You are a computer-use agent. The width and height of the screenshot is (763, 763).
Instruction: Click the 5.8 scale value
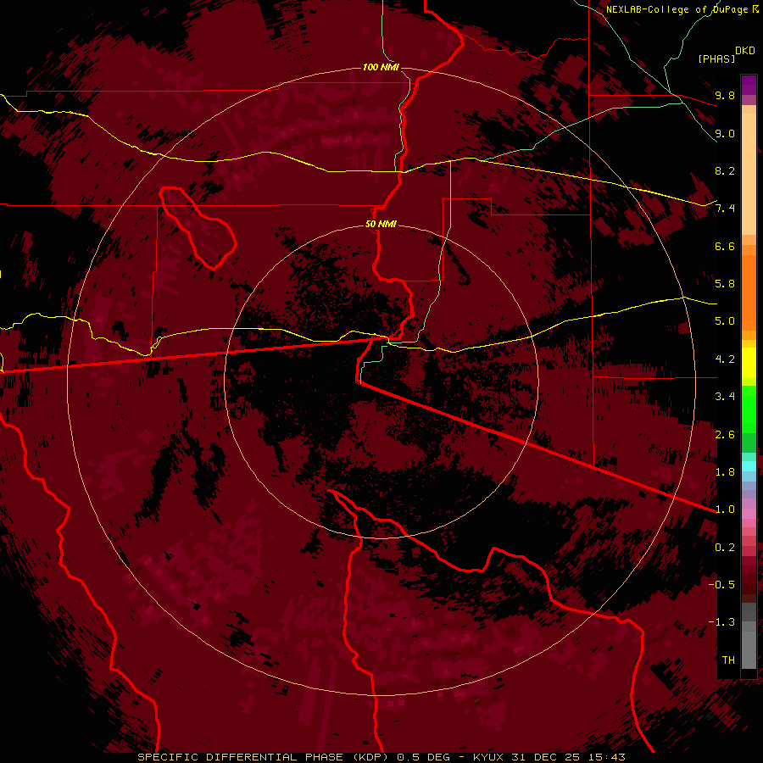tap(725, 284)
